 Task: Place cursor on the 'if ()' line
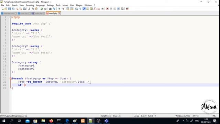(22, 85)
